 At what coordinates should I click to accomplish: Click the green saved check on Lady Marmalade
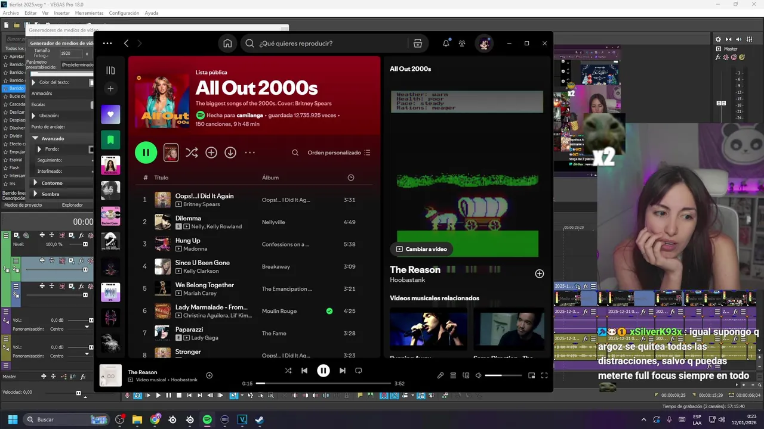coord(329,311)
